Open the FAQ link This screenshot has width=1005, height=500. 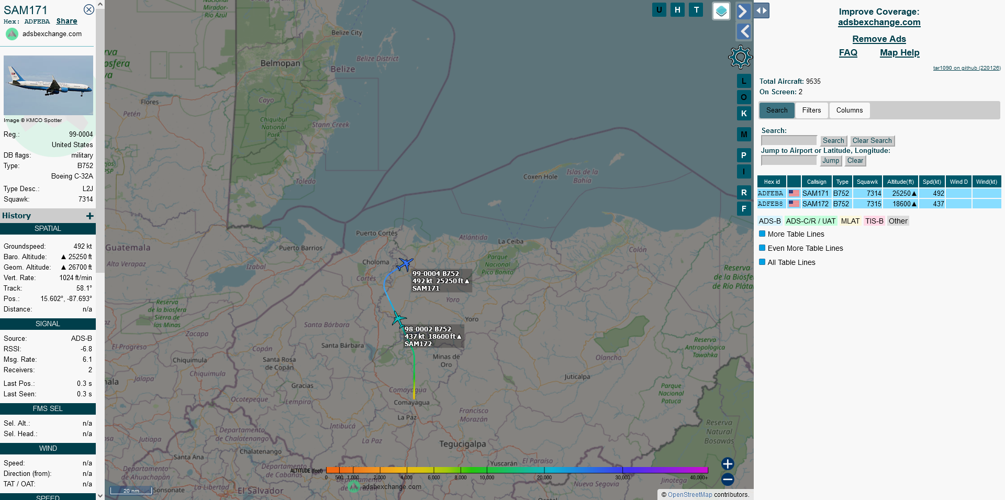(848, 52)
